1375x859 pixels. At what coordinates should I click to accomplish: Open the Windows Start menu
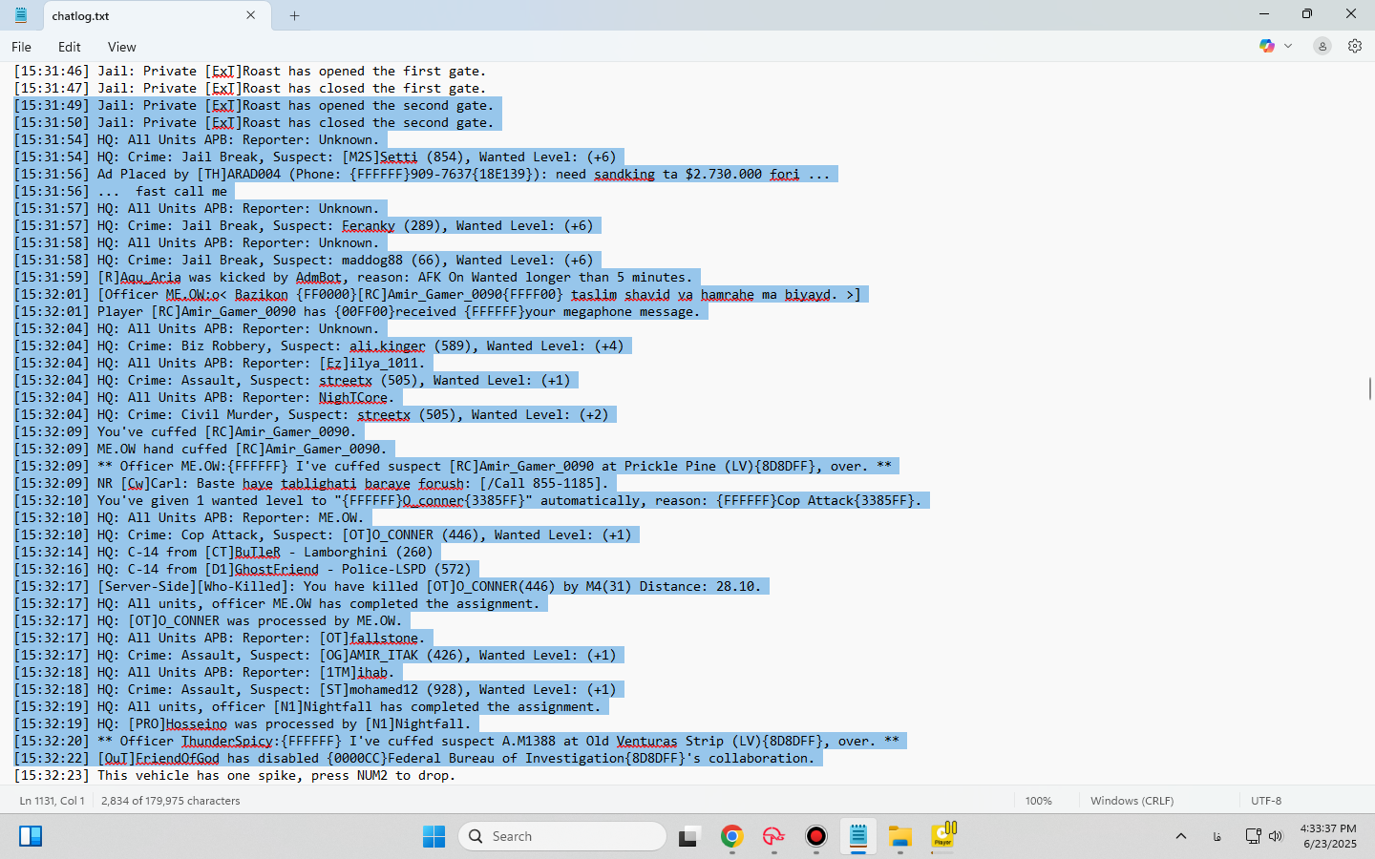434,836
